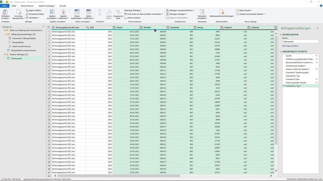Open the Verwalten dropdown

[x=32, y=18]
